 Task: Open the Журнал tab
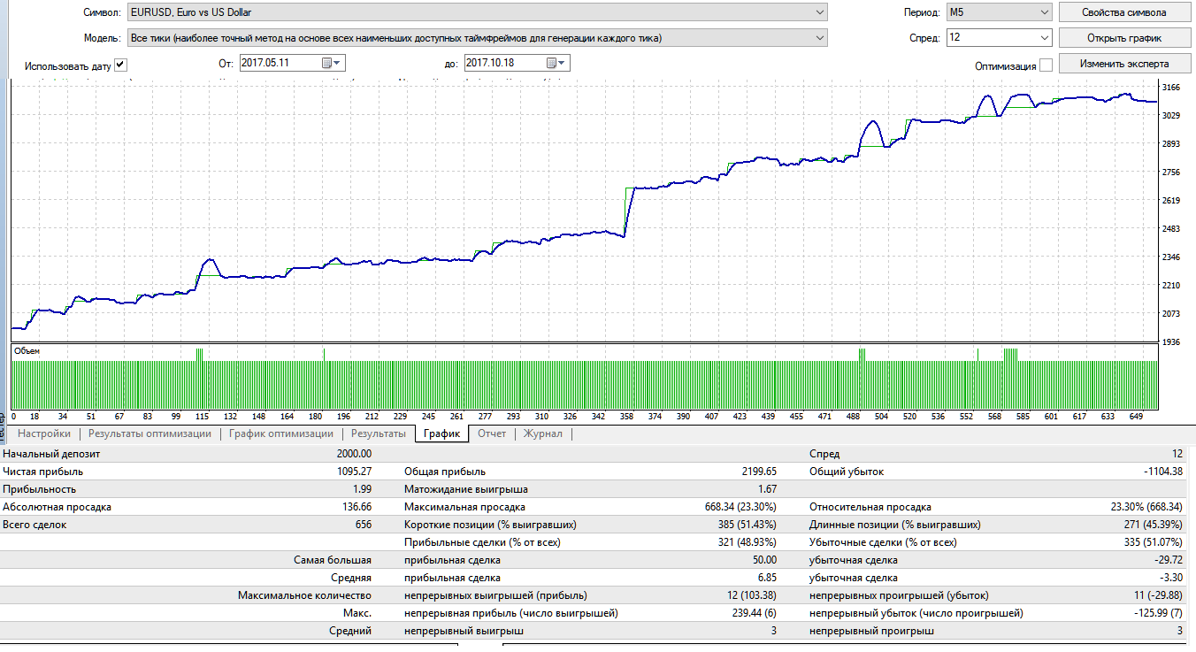542,433
